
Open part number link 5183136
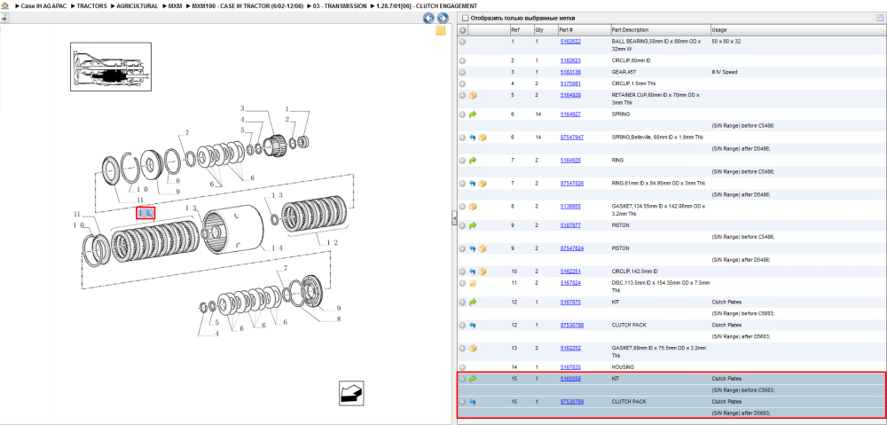(570, 72)
